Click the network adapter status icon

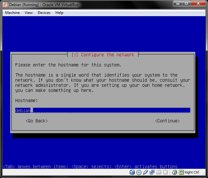point(152,172)
